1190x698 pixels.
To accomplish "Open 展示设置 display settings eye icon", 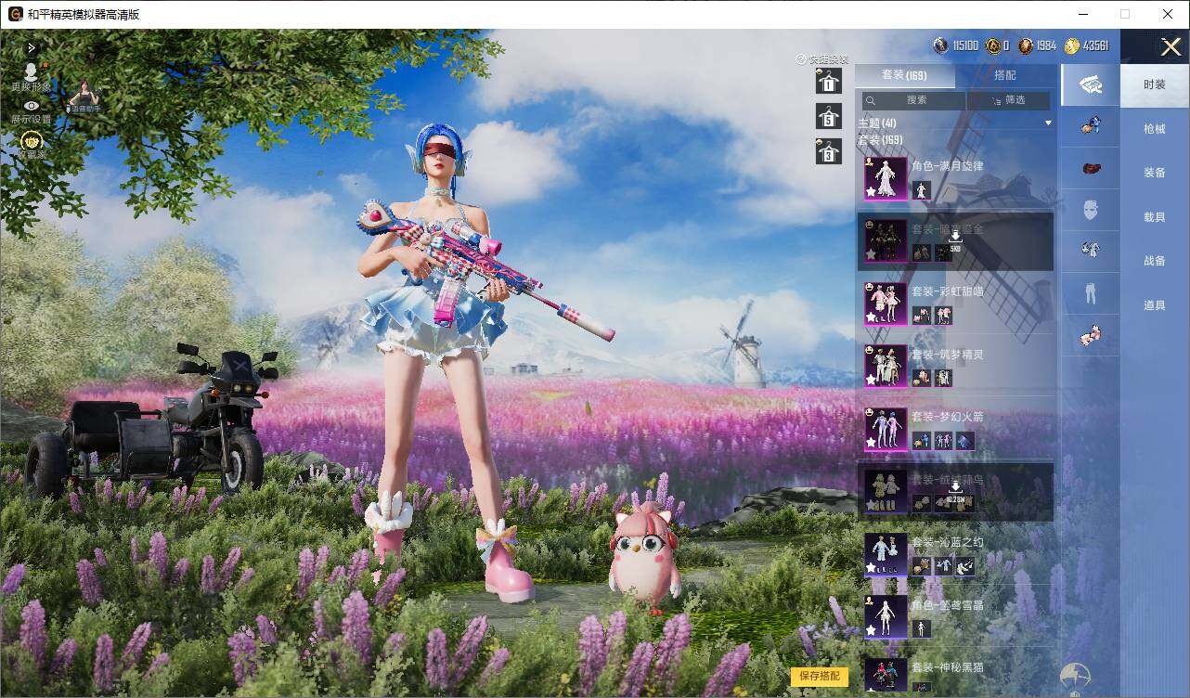I will (32, 112).
